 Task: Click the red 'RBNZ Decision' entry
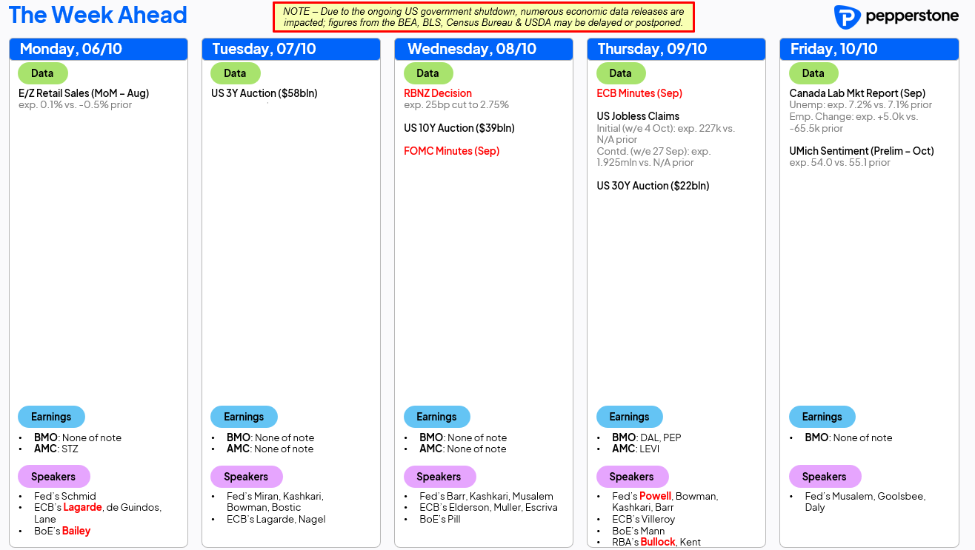pos(438,93)
